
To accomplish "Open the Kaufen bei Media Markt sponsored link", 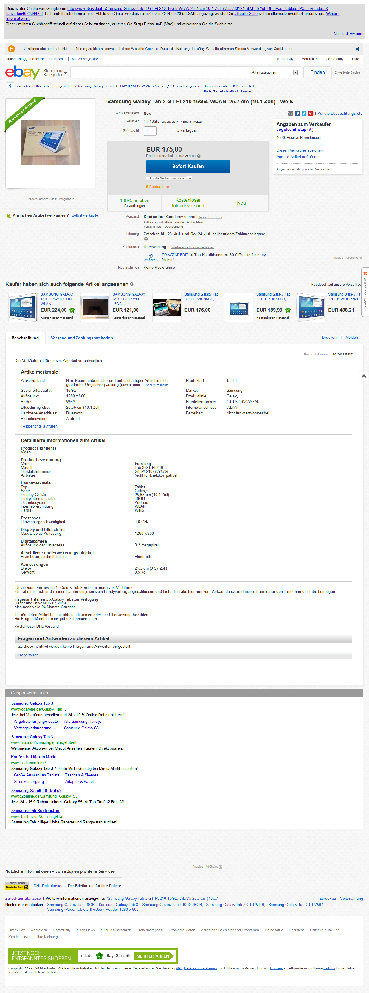I will tap(34, 757).
